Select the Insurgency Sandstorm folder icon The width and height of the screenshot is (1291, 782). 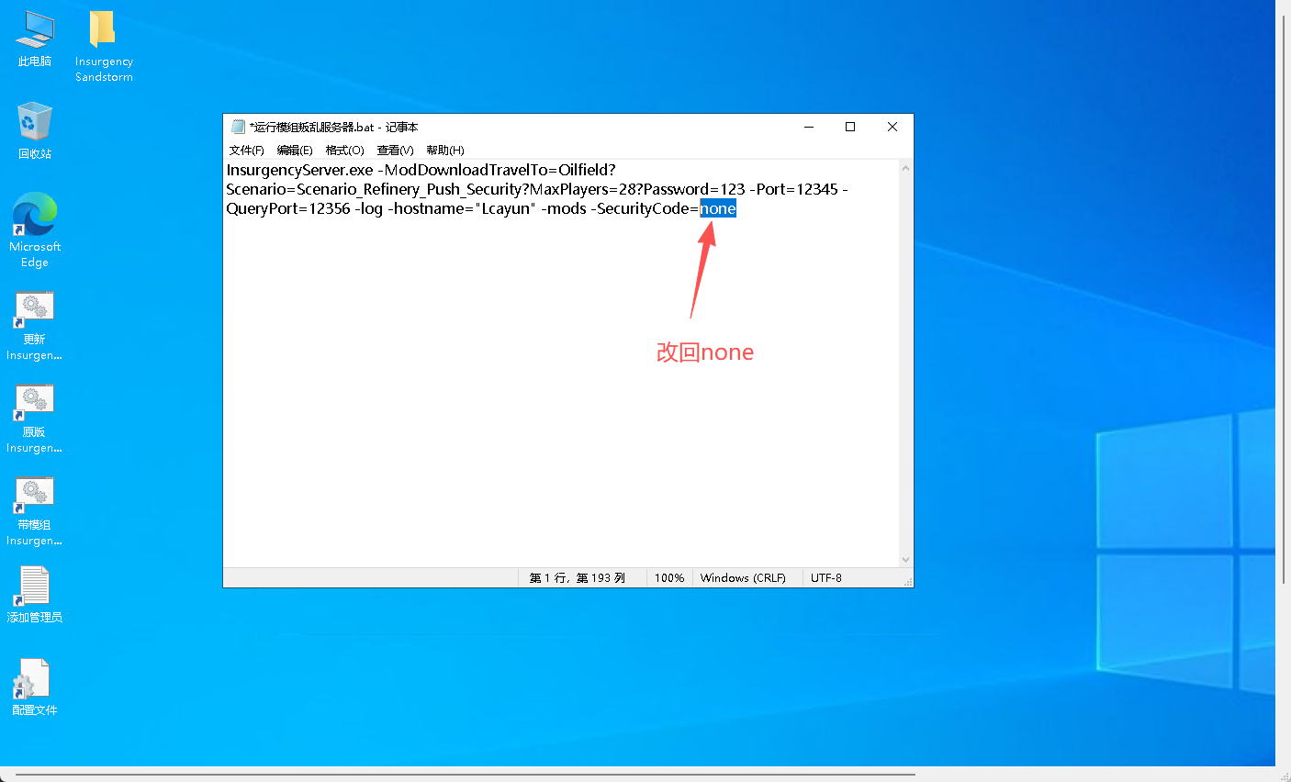click(x=104, y=45)
